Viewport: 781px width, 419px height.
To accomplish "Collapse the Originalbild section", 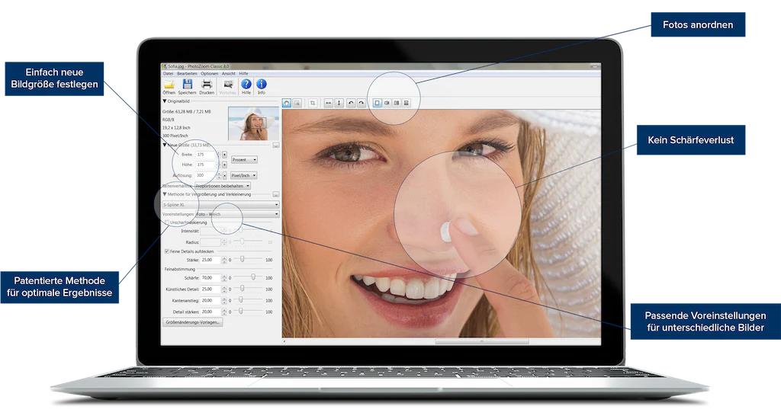I will pos(165,101).
